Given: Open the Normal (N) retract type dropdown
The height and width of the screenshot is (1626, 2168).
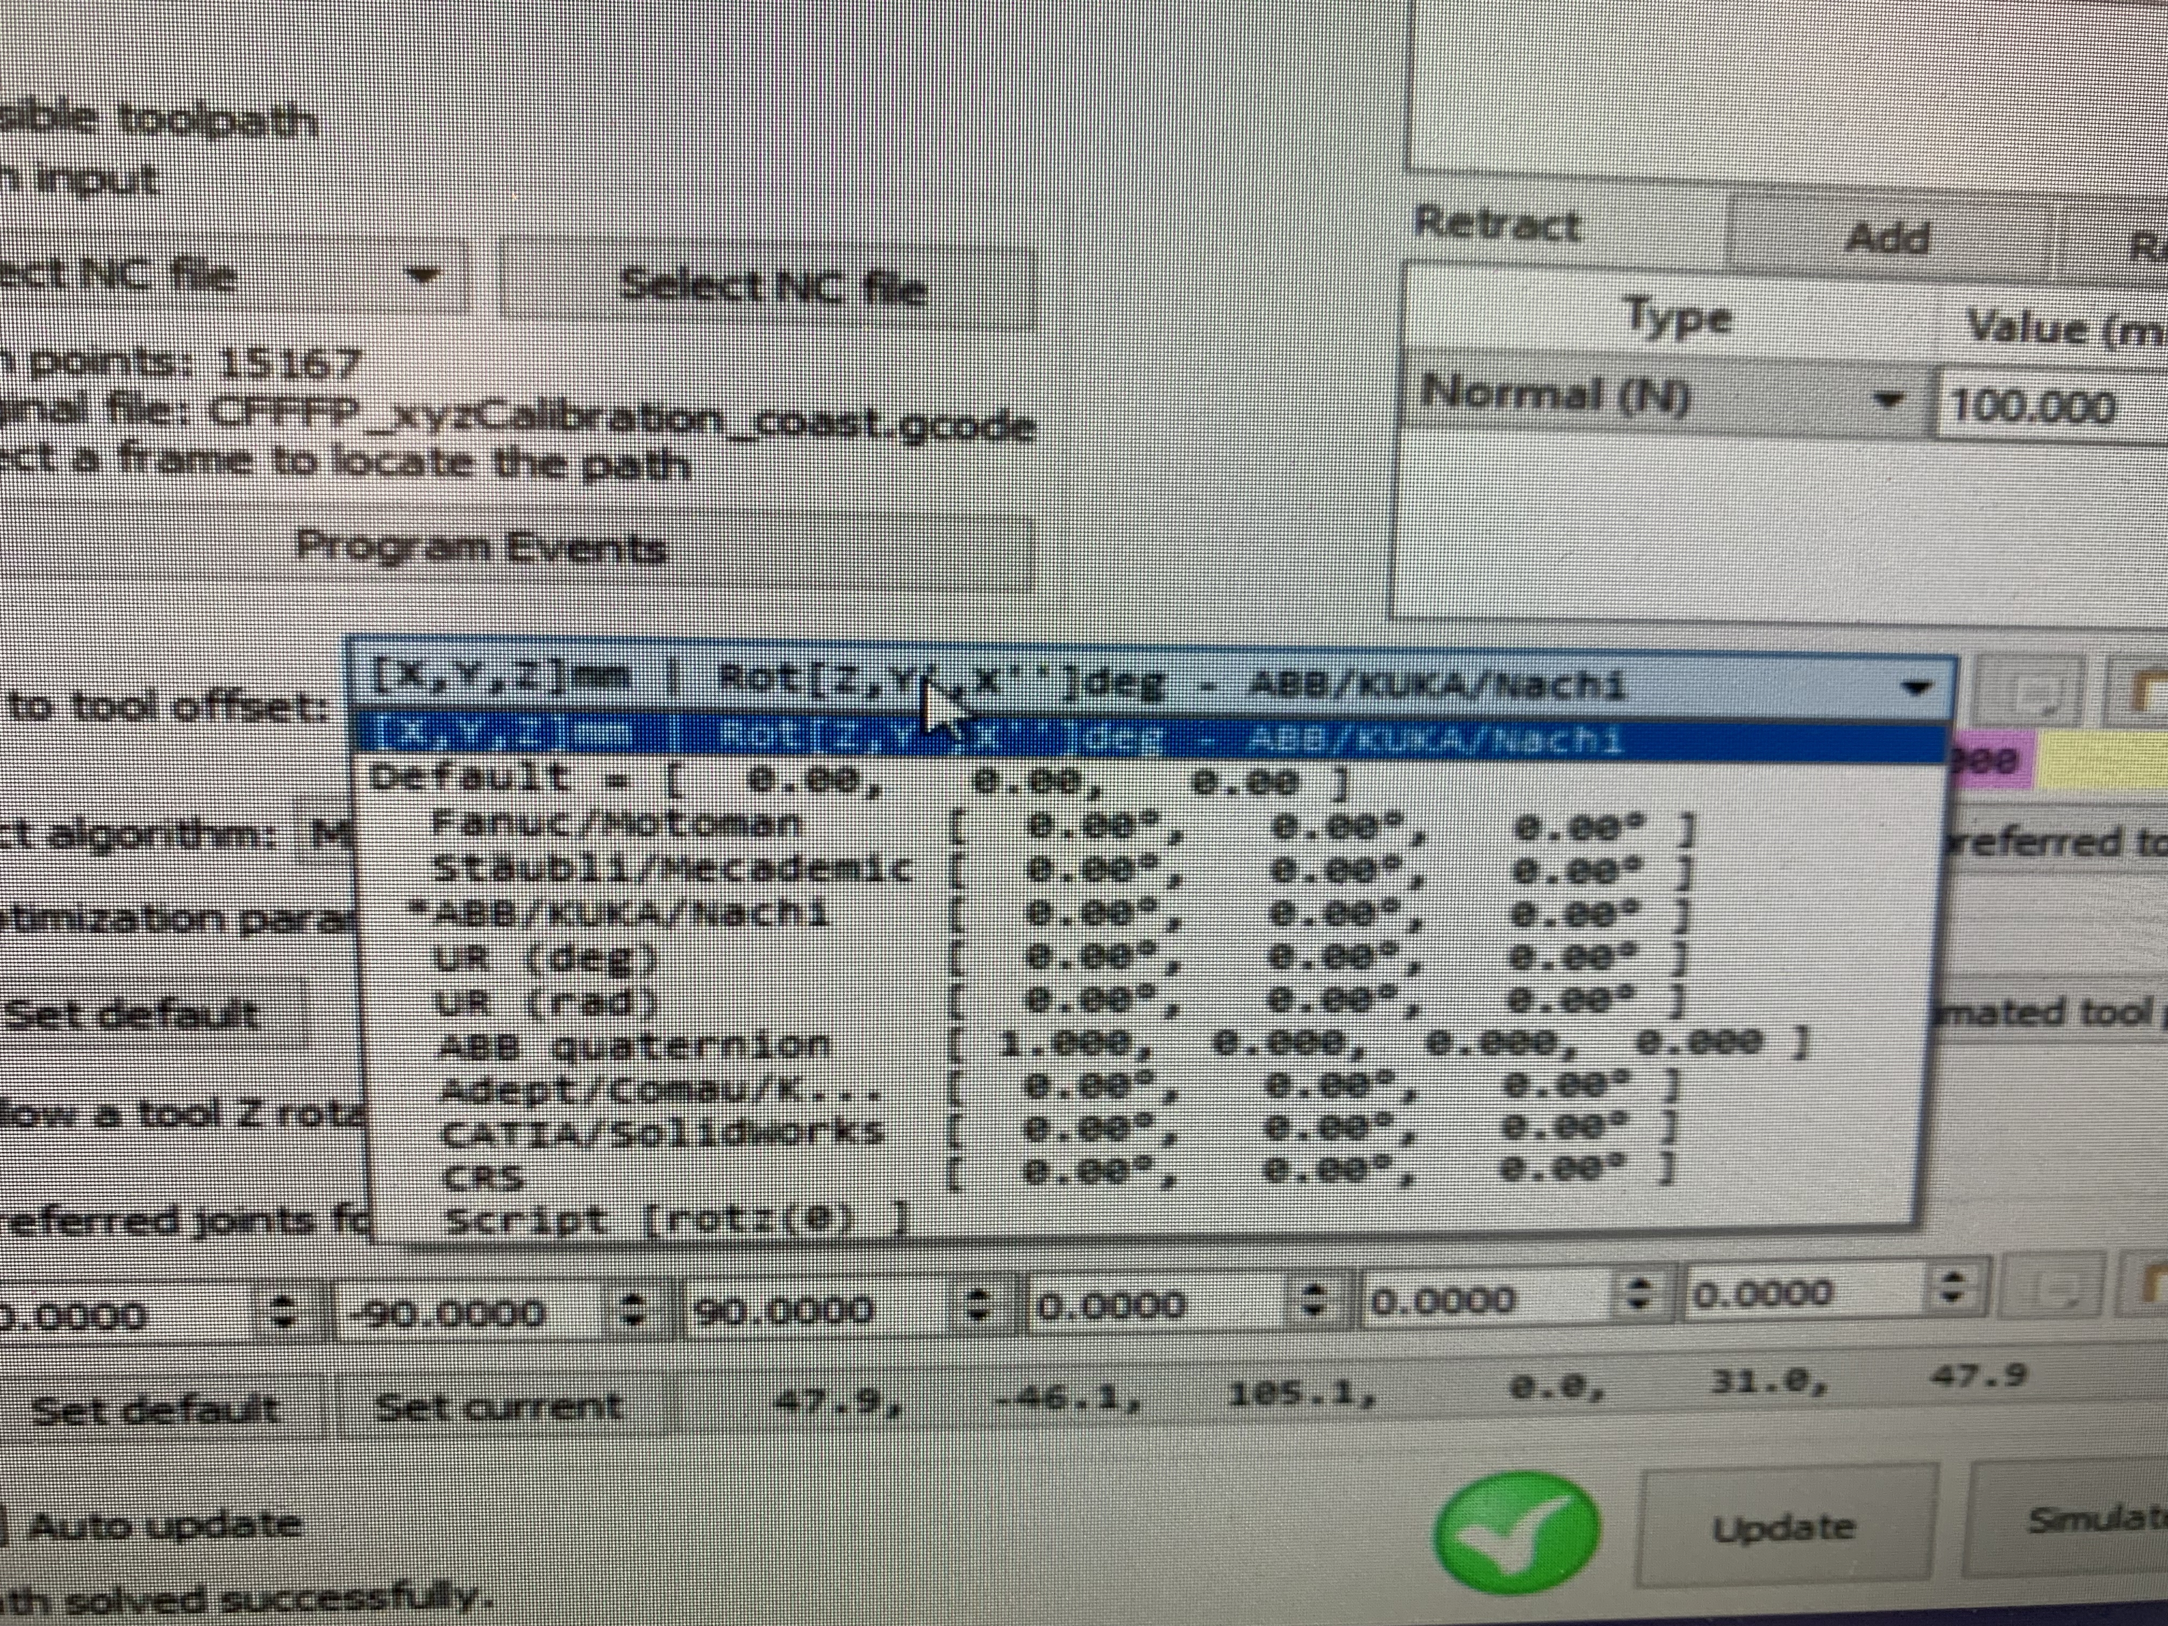Looking at the screenshot, I should [x=1667, y=398].
